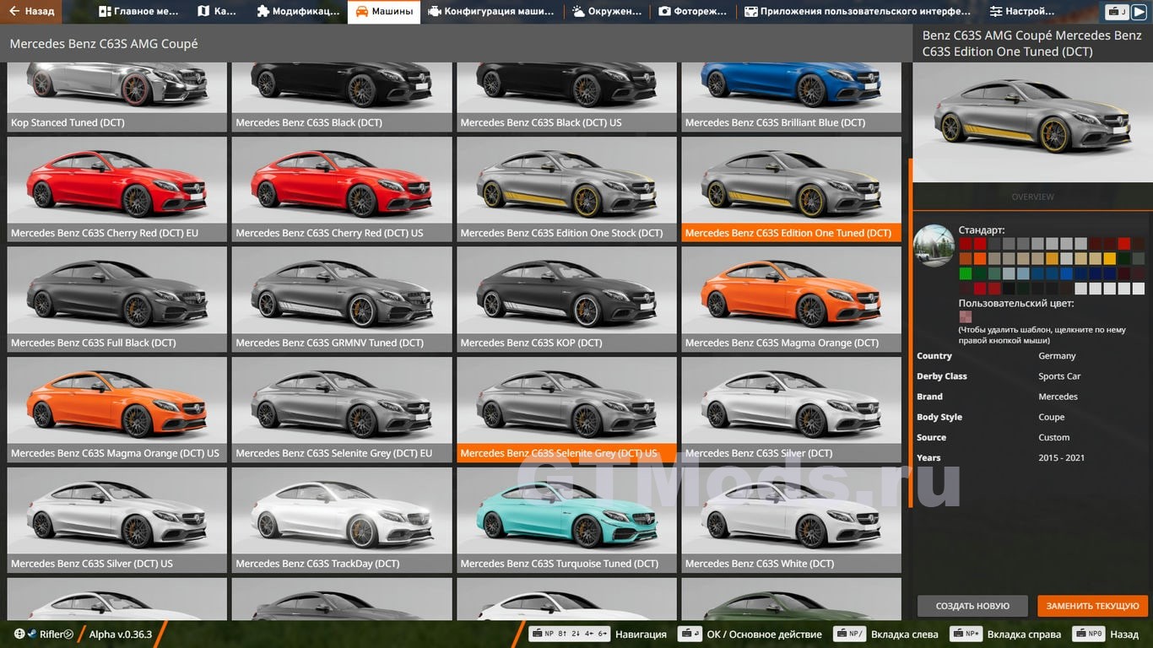Viewport: 1153px width, 648px height.
Task: Open the Модификации puzzle-piece tab
Action: click(x=297, y=12)
